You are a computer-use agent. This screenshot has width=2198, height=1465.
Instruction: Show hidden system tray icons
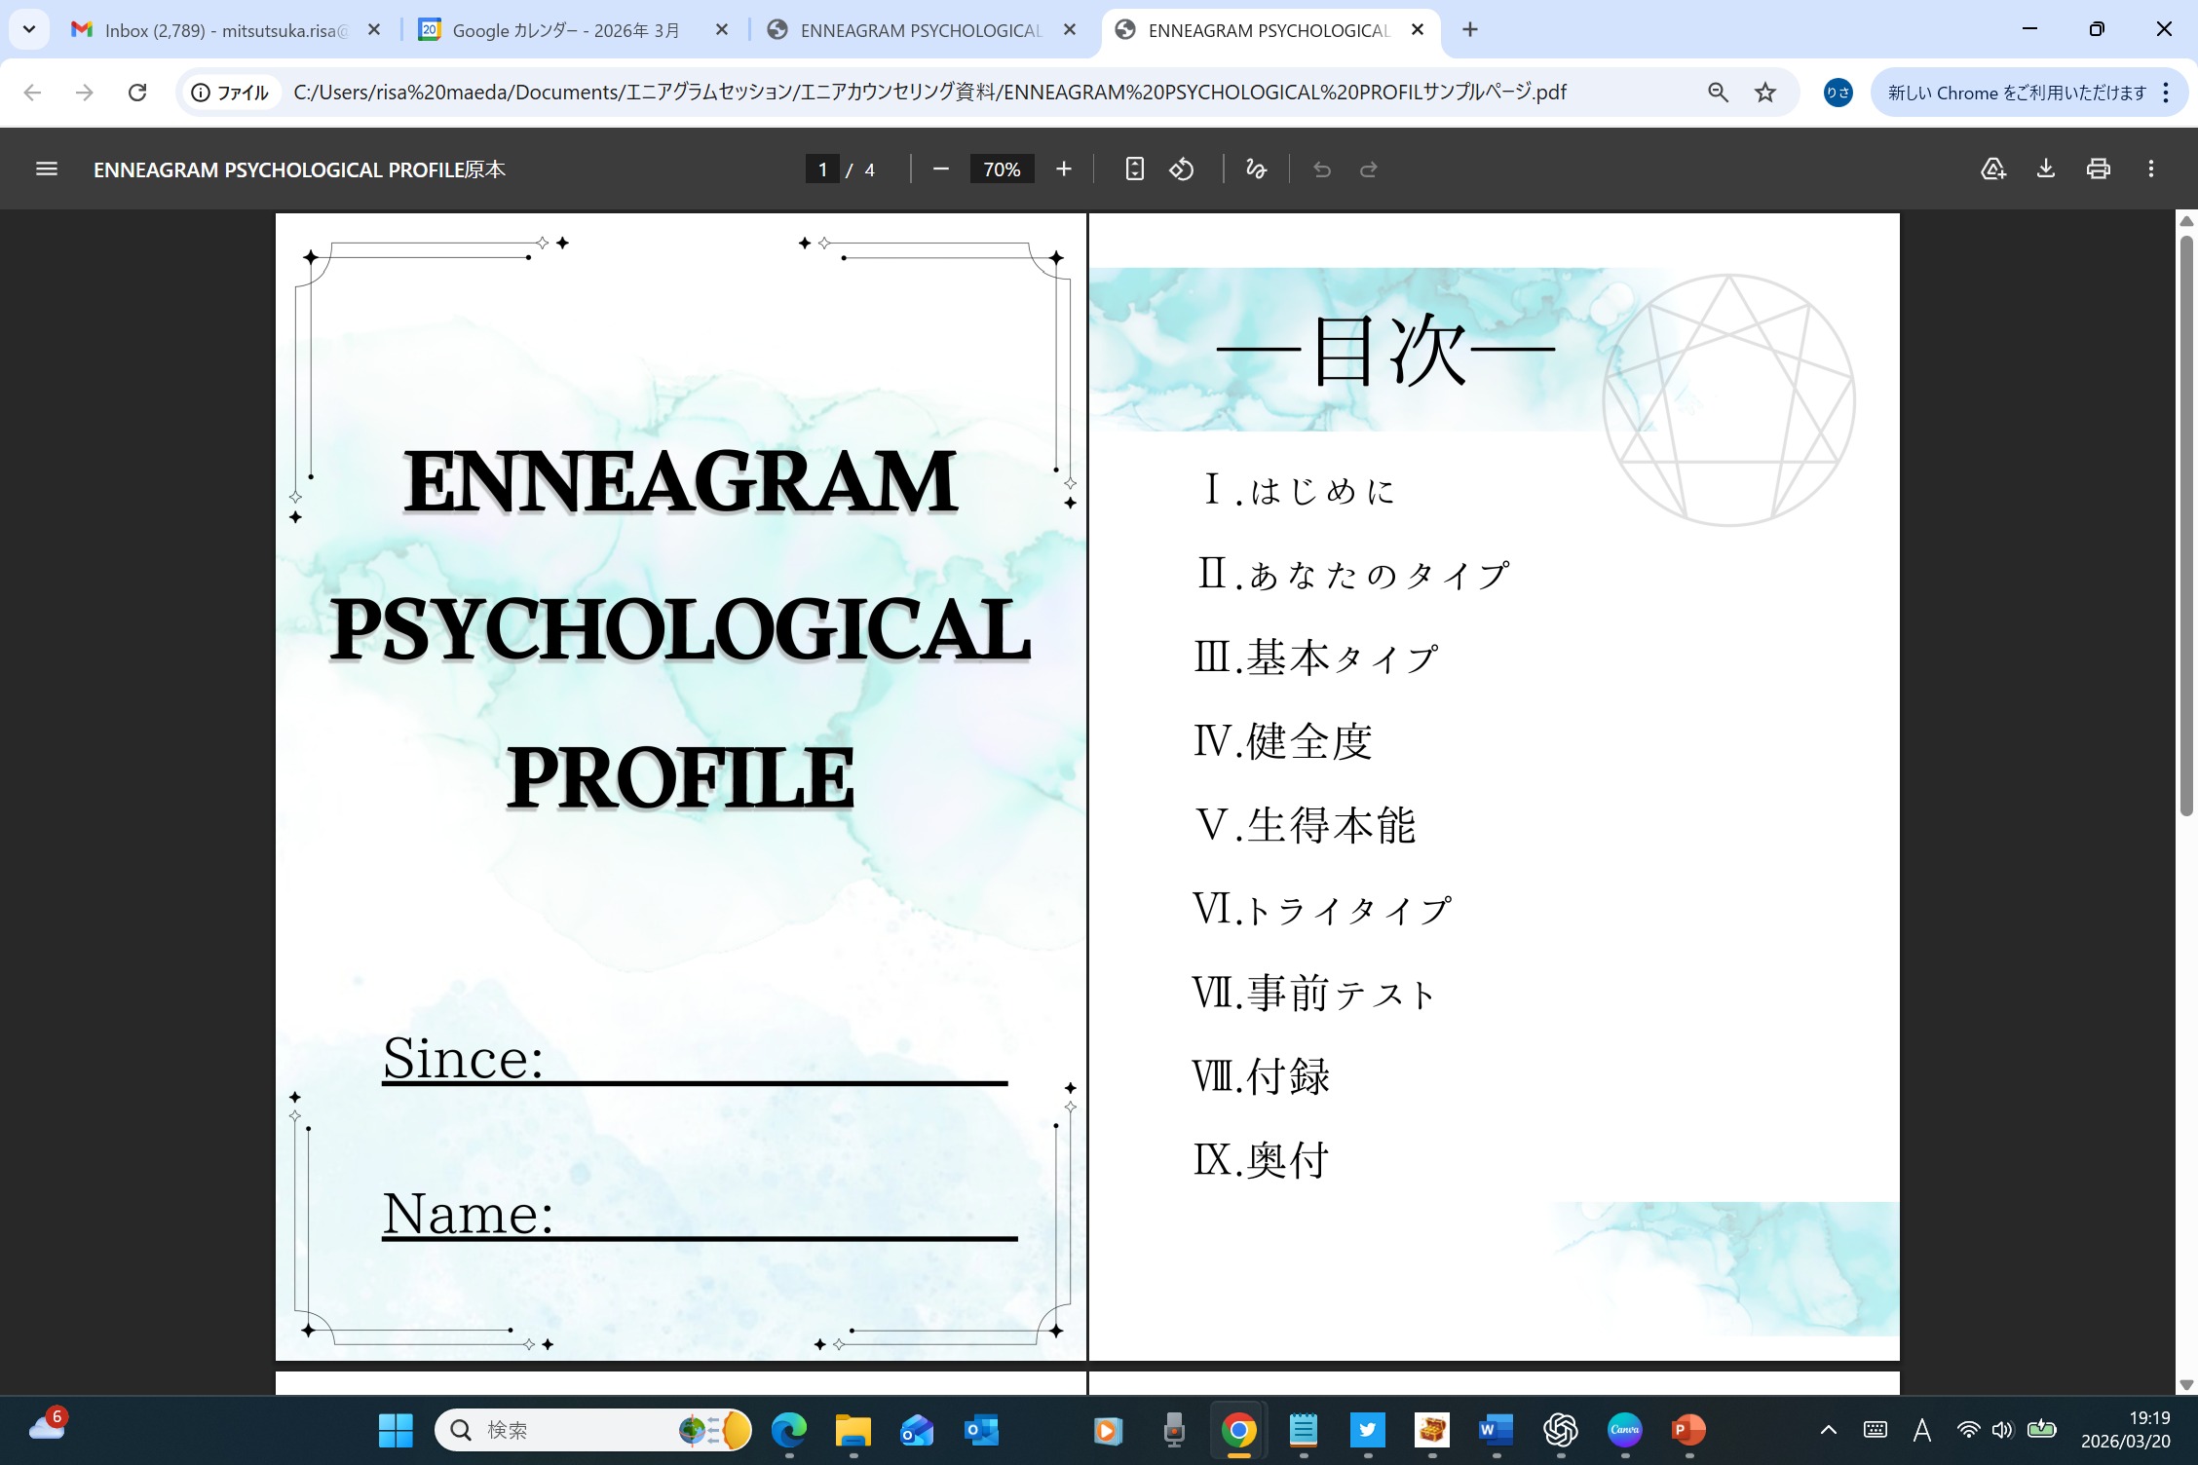click(x=1828, y=1430)
